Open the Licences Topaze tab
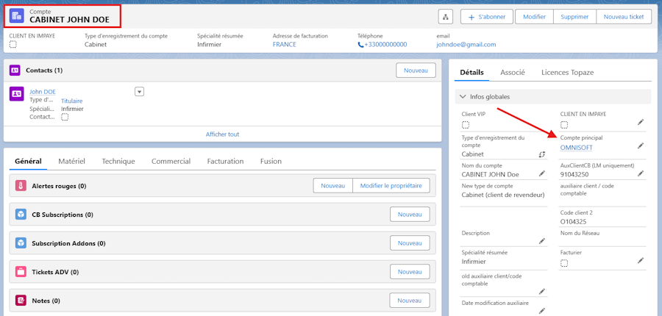662x316 pixels. pyautogui.click(x=567, y=73)
